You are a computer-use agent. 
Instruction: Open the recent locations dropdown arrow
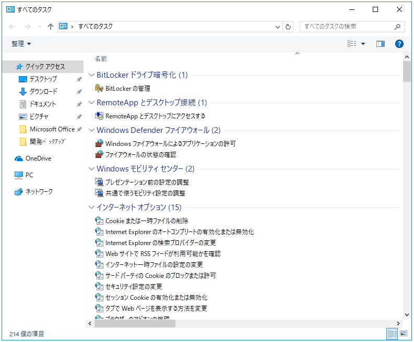40,27
